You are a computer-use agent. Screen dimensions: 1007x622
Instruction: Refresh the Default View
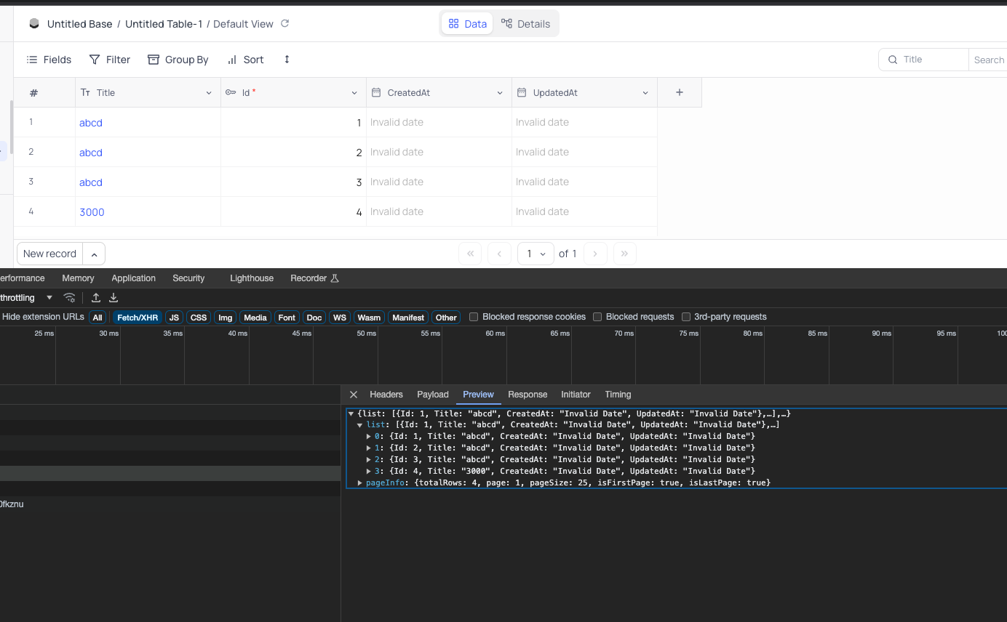click(x=284, y=24)
